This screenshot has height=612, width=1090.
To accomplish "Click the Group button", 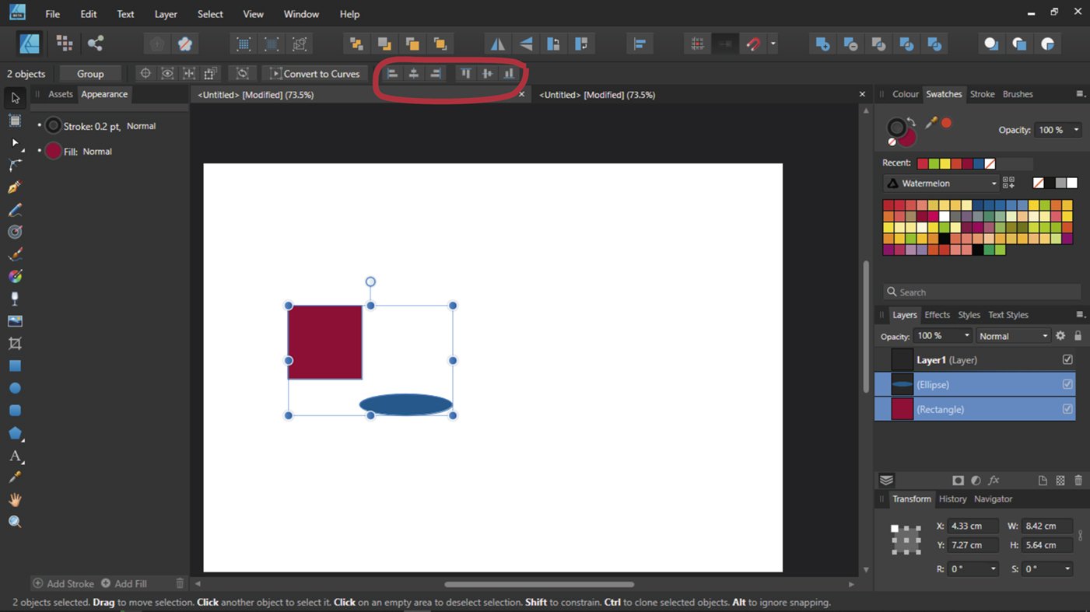I will click(x=90, y=74).
